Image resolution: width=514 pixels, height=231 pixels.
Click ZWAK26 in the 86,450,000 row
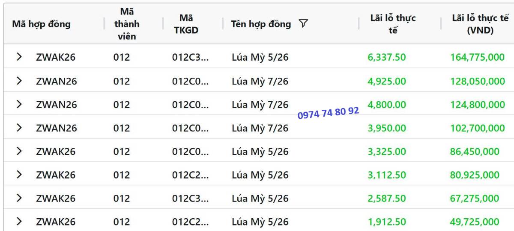pos(56,152)
